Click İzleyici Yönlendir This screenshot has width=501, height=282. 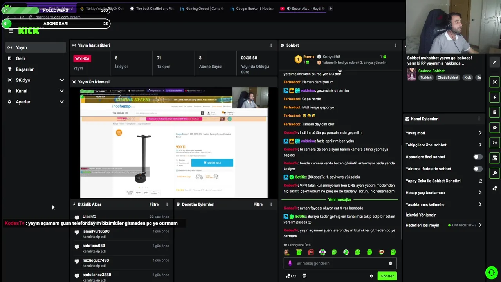[x=421, y=215]
